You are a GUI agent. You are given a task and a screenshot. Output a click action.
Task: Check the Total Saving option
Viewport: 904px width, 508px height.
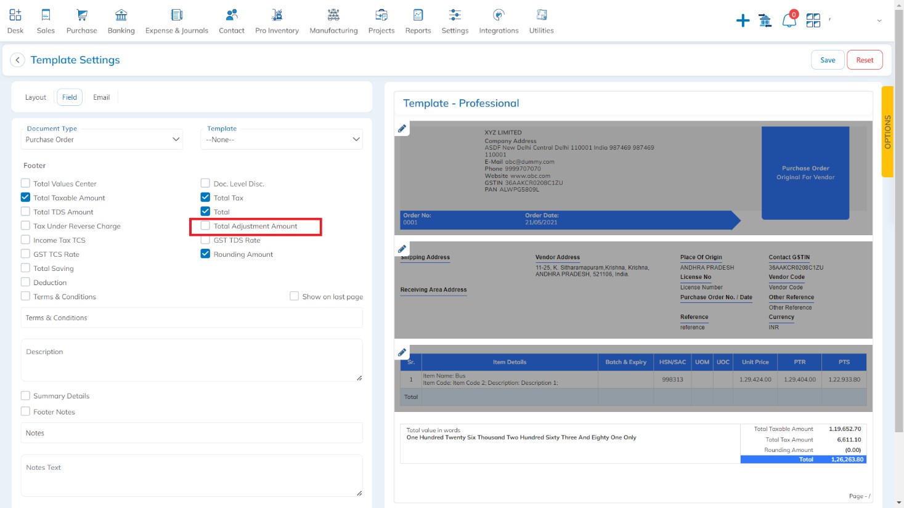25,268
